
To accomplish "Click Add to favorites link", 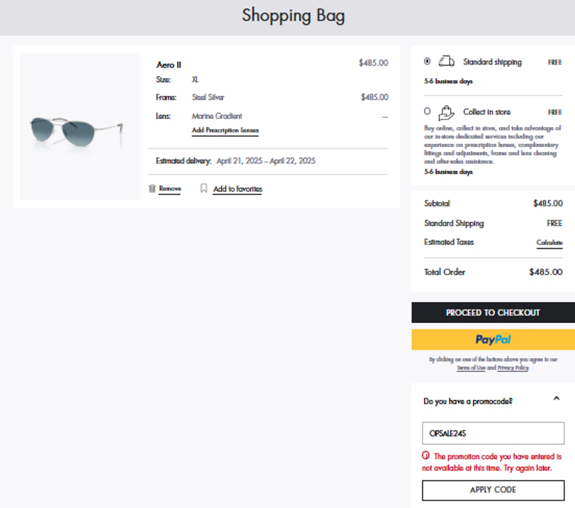I will click(238, 189).
